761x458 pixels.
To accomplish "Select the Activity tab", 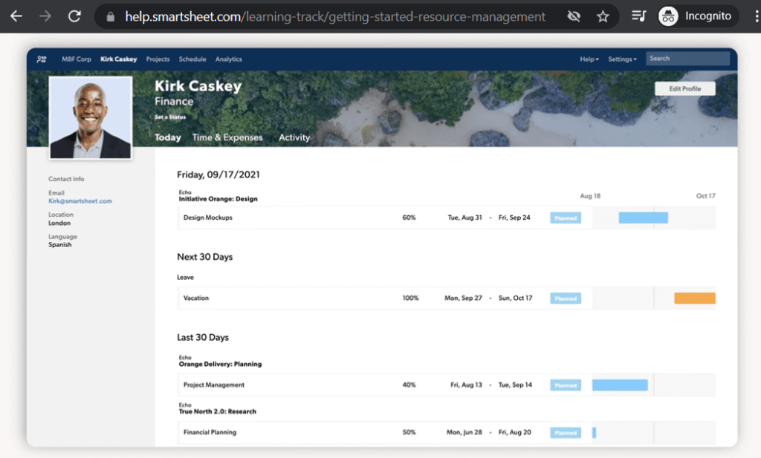I will click(294, 137).
